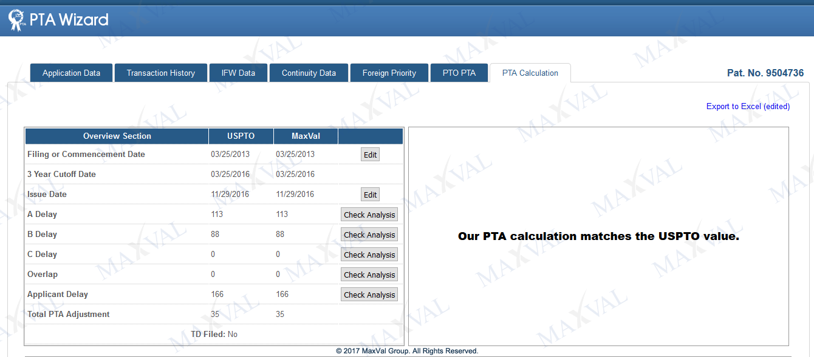Check Analysis for Overlap row
Image resolution: width=814 pixels, height=357 pixels.
(369, 275)
